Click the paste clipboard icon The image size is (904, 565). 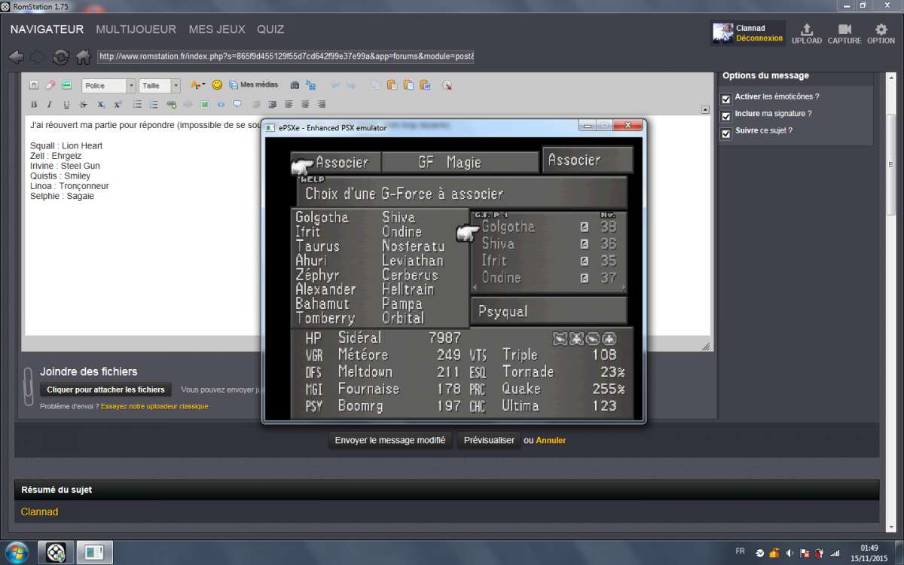[x=392, y=85]
